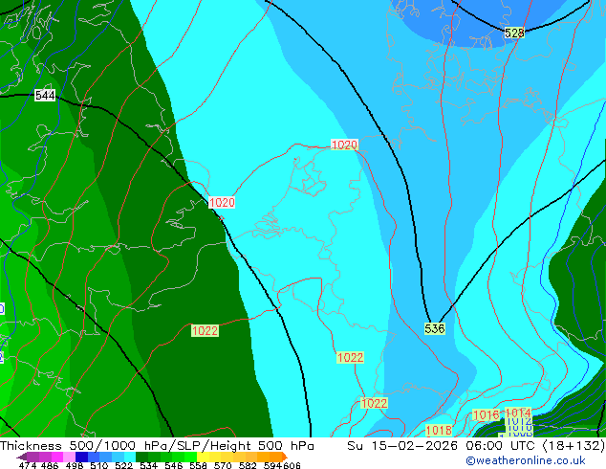606x469 pixels.
Task: Click the legend value 474
Action: [x=28, y=465]
